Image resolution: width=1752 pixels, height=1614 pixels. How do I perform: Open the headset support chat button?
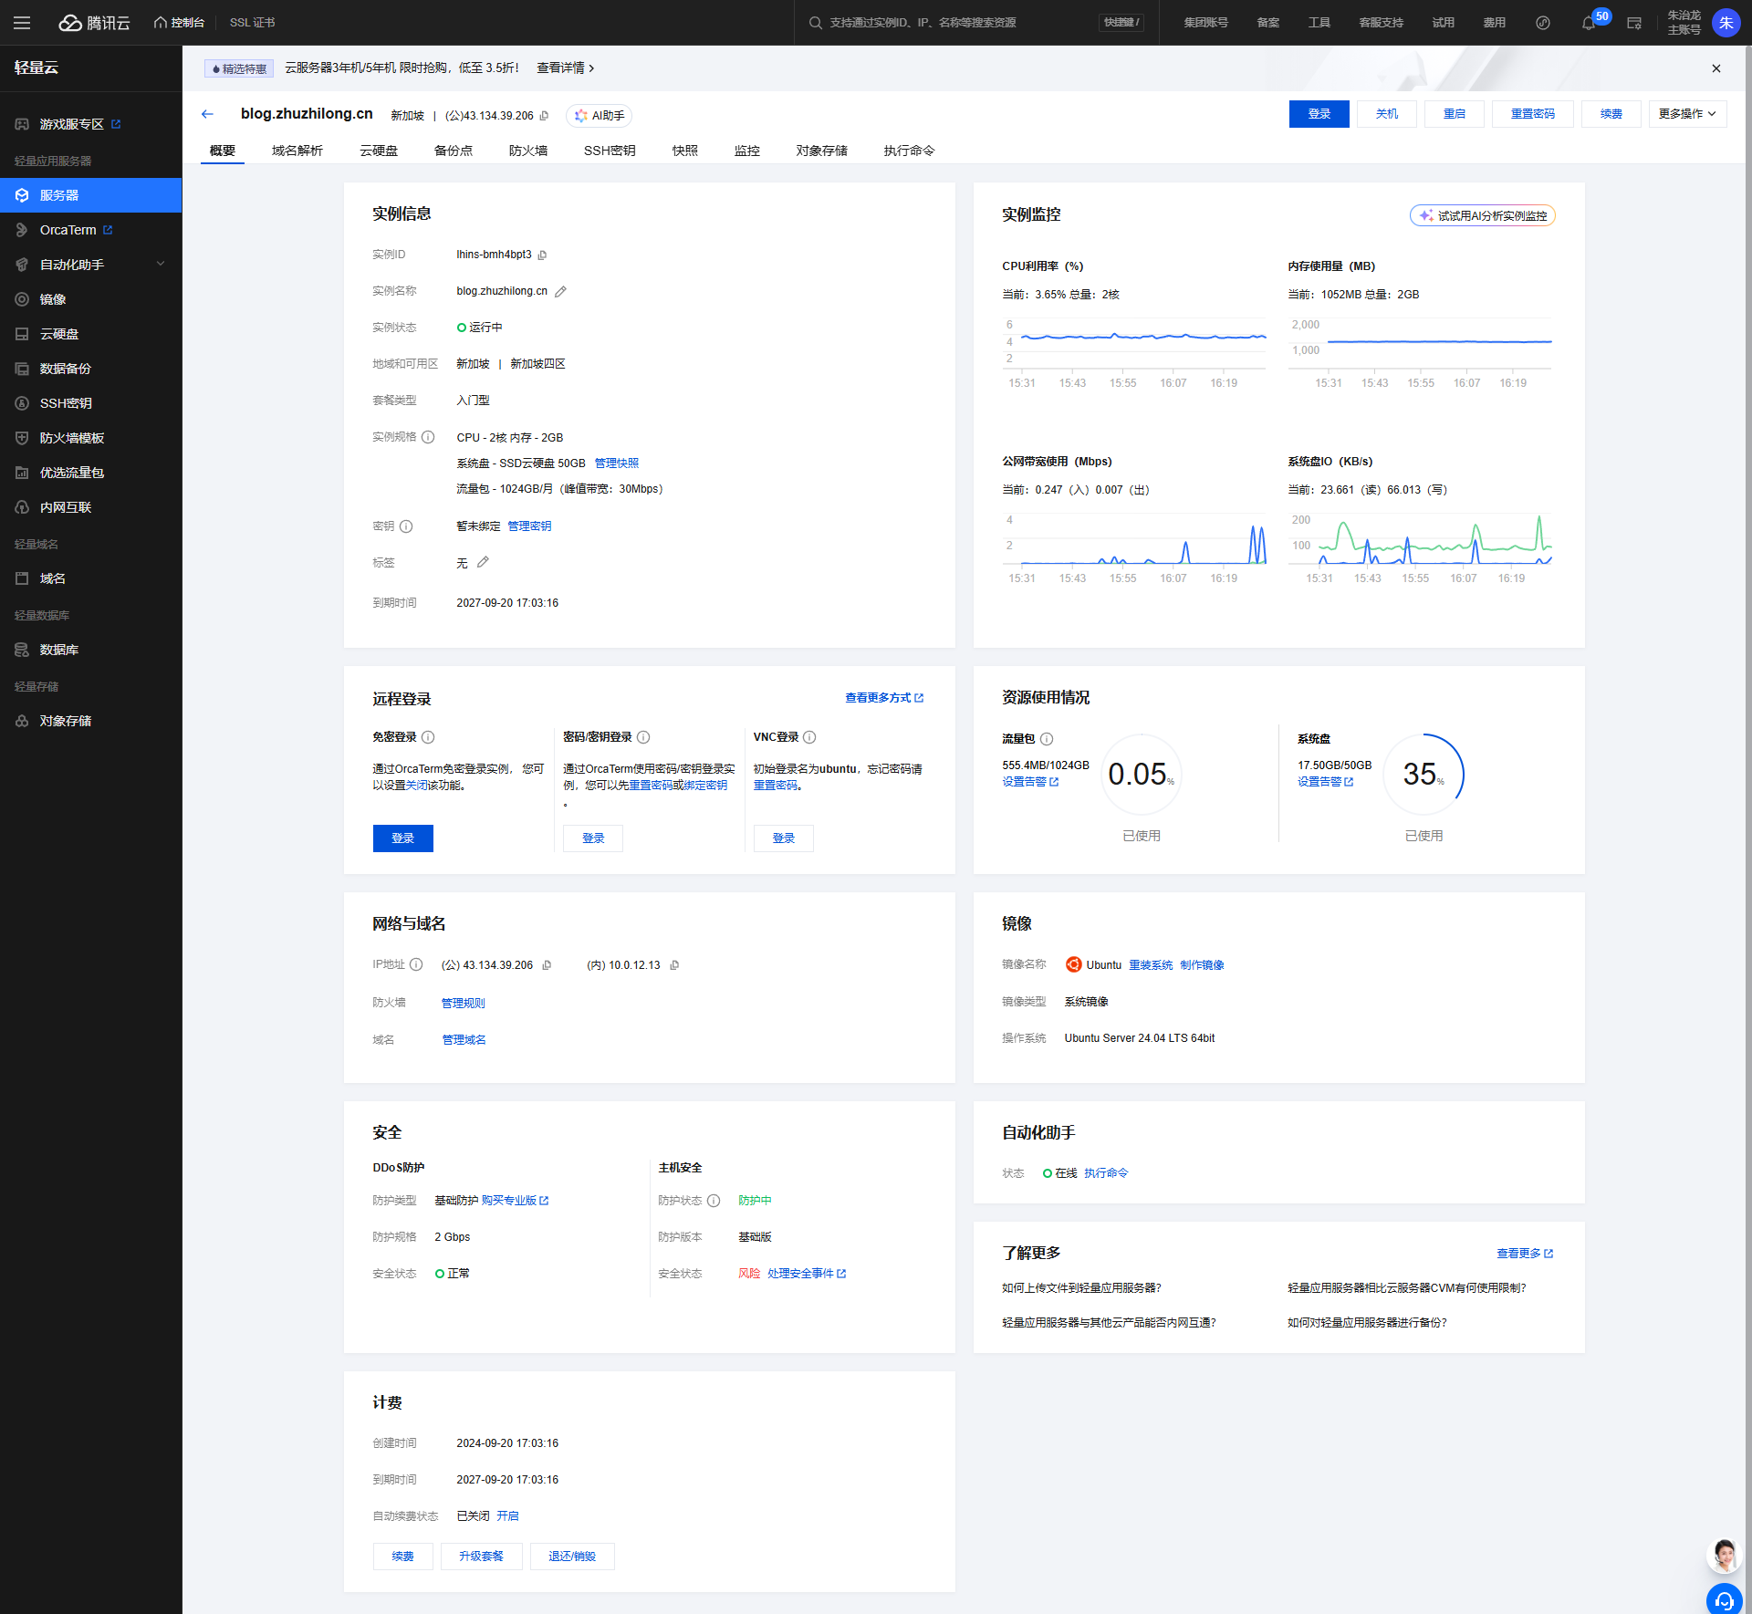pyautogui.click(x=1724, y=1599)
